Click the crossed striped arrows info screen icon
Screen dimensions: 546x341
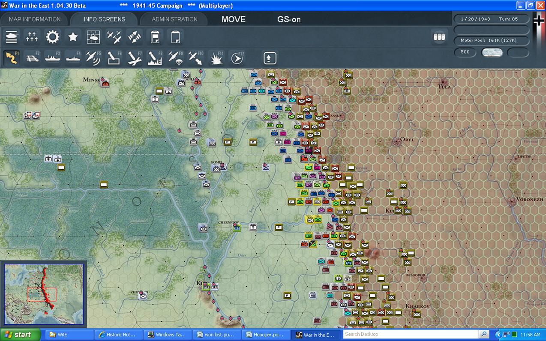(x=135, y=37)
